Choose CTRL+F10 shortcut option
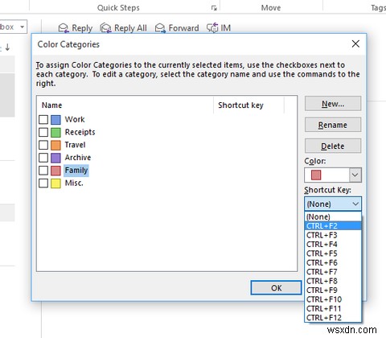Viewport: 386px width, 338px height. click(333, 299)
